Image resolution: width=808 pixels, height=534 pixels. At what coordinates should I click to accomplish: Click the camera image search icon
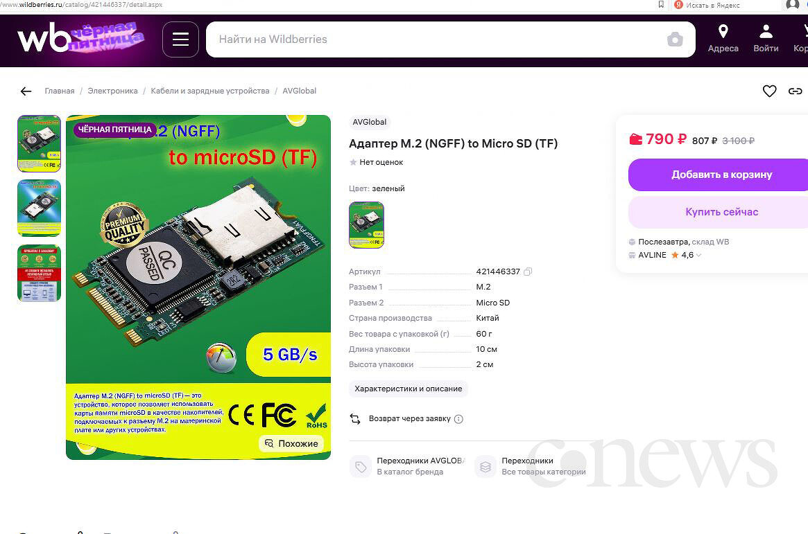[675, 39]
